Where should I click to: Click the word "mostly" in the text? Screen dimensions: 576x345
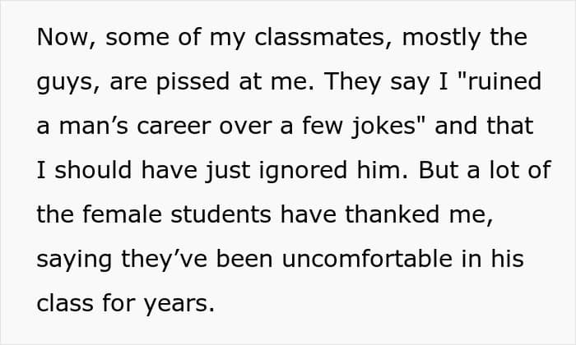(x=442, y=38)
